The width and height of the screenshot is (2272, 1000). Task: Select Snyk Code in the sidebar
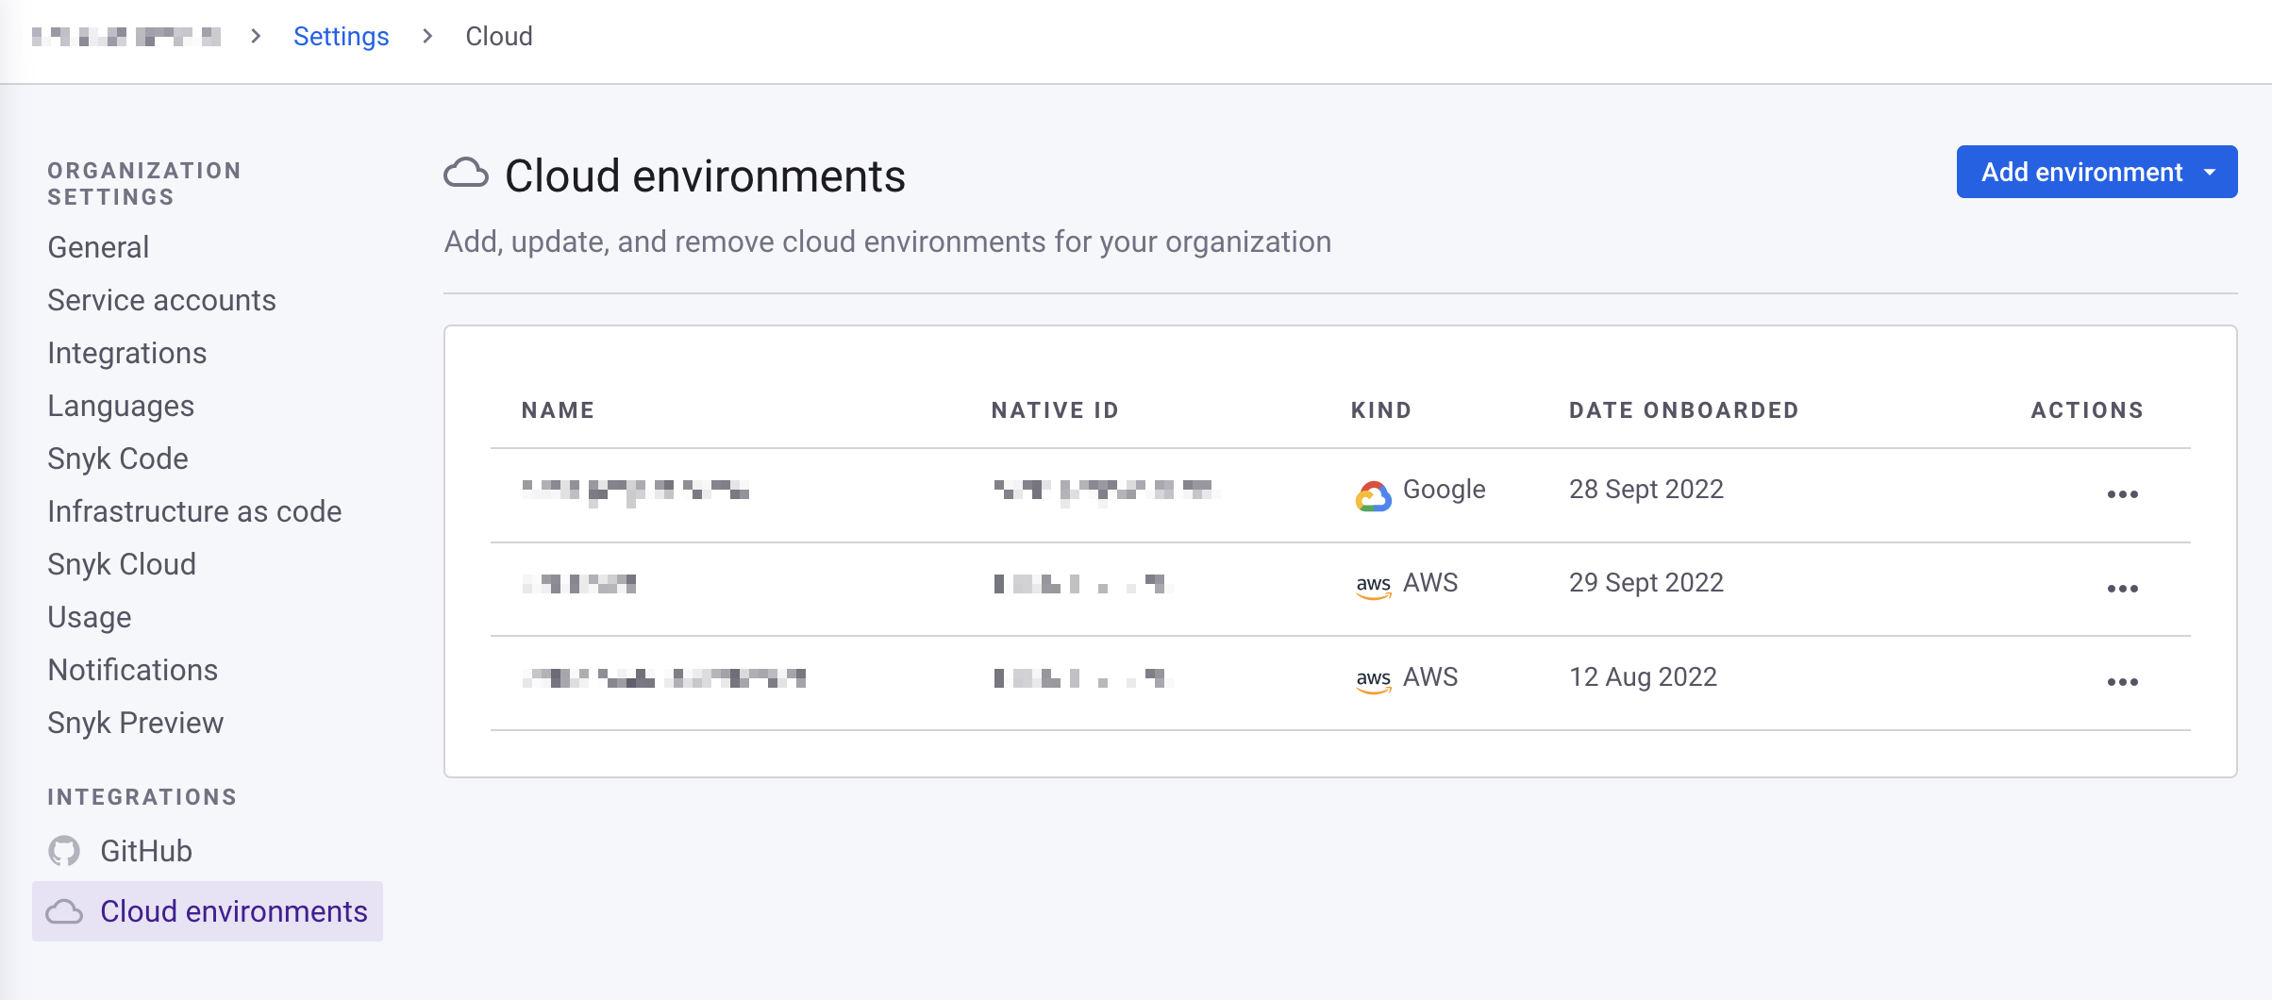118,458
